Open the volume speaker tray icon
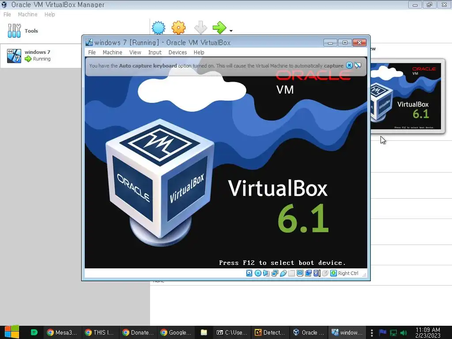The width and height of the screenshot is (452, 339). click(403, 333)
